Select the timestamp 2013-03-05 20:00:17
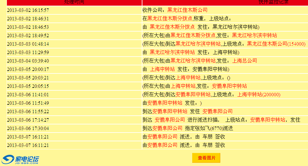This screenshot has height=166, width=308. click(28, 69)
